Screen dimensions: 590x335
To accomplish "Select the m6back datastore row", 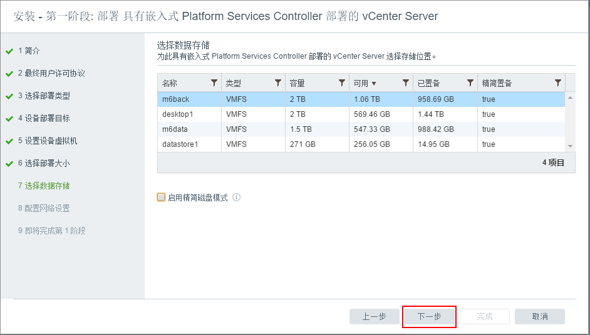I will (x=361, y=99).
